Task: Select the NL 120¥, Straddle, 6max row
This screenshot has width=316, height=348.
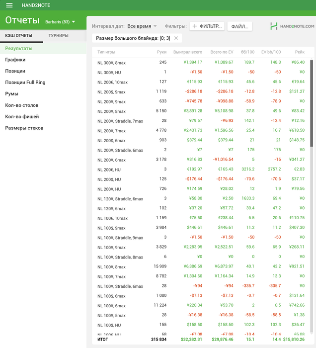Action: [201, 198]
